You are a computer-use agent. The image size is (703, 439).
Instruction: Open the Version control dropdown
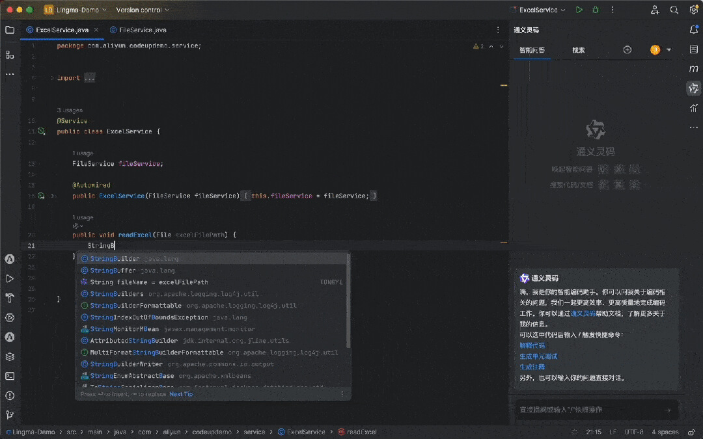coord(142,10)
